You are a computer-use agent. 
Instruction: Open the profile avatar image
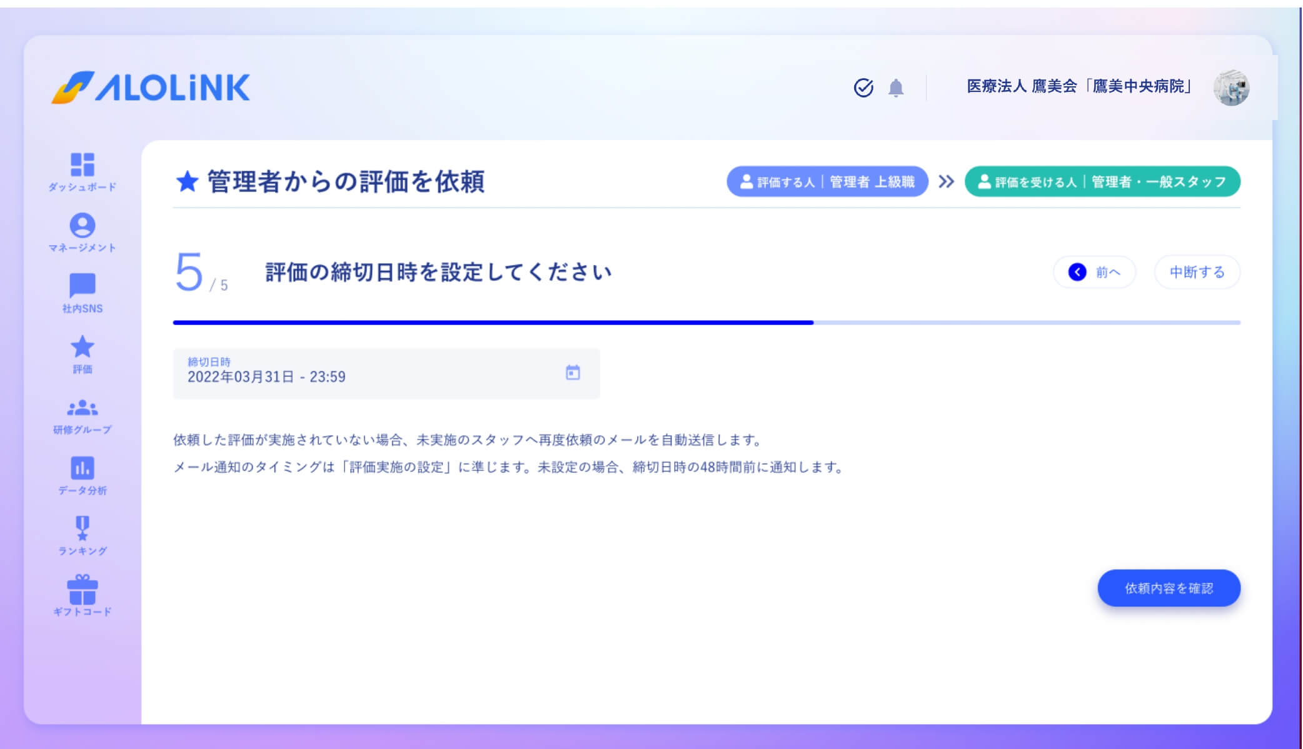1231,88
